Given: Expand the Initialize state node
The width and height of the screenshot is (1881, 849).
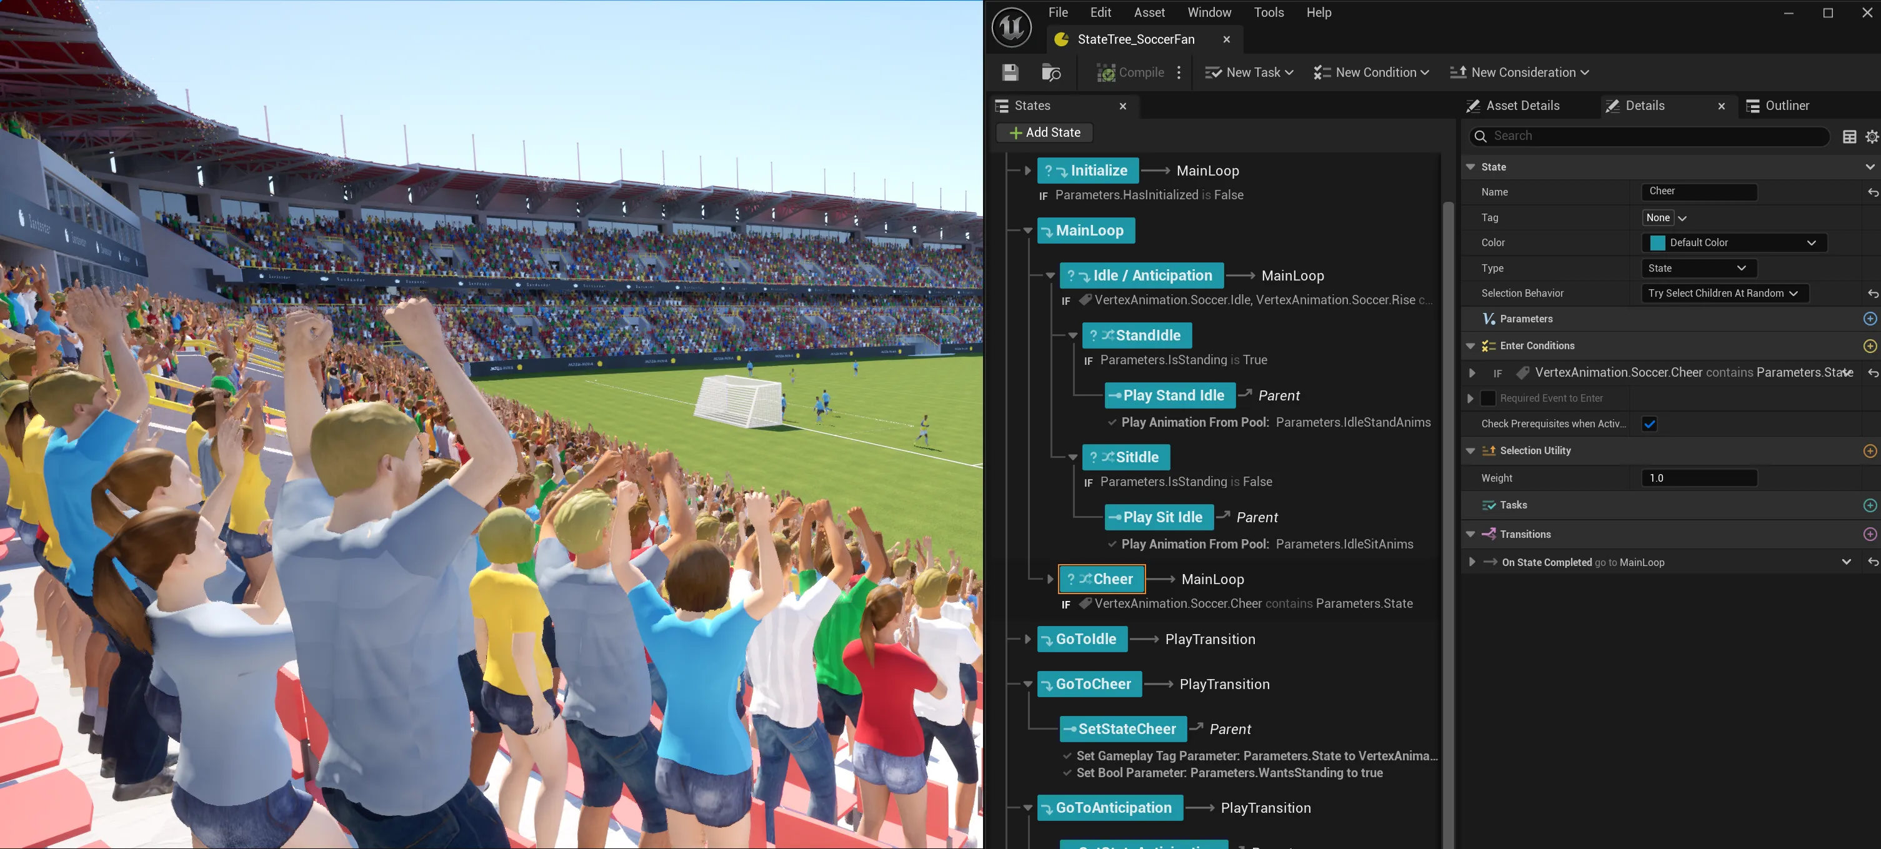Looking at the screenshot, I should 1027,171.
